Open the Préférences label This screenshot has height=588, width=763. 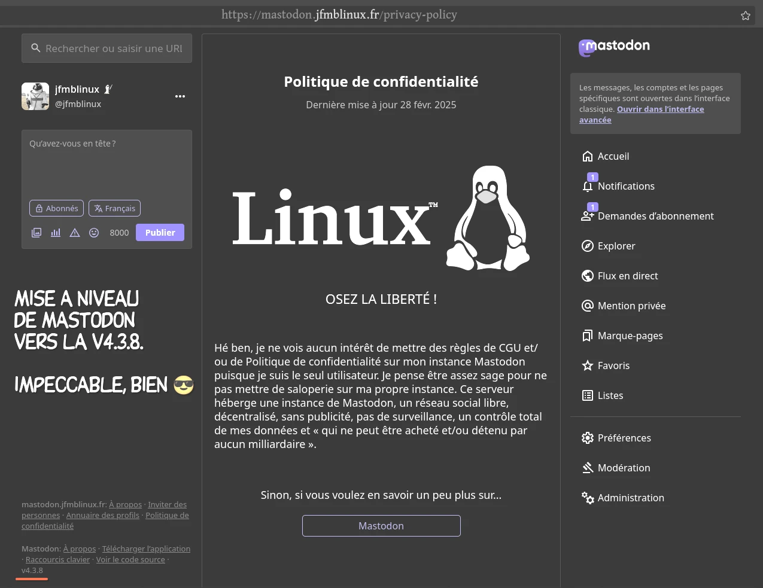point(624,438)
